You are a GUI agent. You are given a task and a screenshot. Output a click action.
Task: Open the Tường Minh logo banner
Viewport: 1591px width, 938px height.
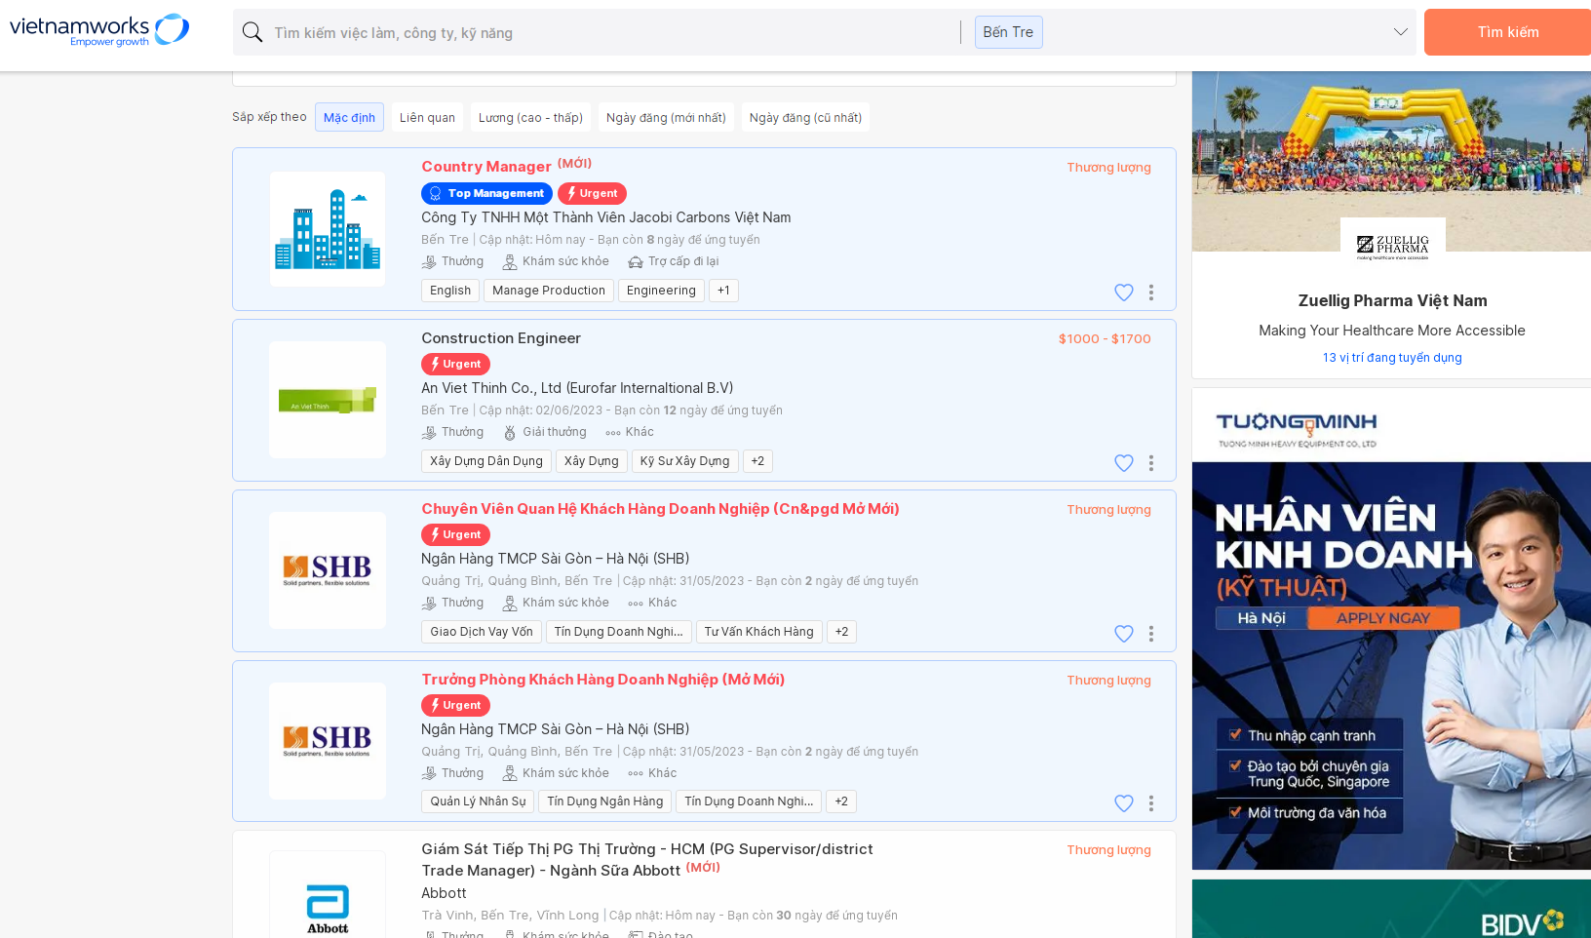pos(1297,429)
